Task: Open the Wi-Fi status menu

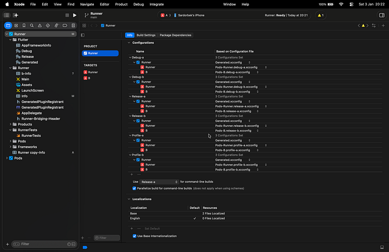Action: click(x=341, y=4)
